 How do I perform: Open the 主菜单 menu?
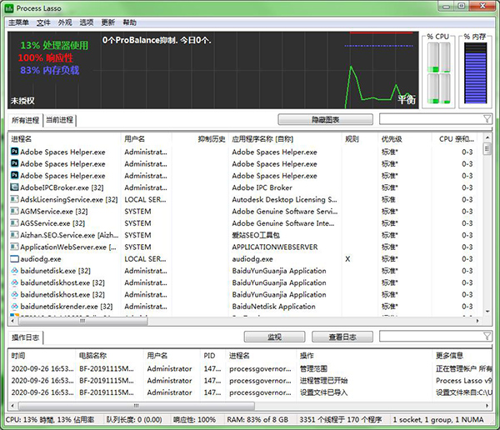click(x=18, y=22)
